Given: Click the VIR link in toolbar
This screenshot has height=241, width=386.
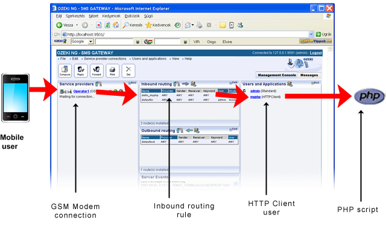Looking at the screenshot, I should (x=197, y=42).
